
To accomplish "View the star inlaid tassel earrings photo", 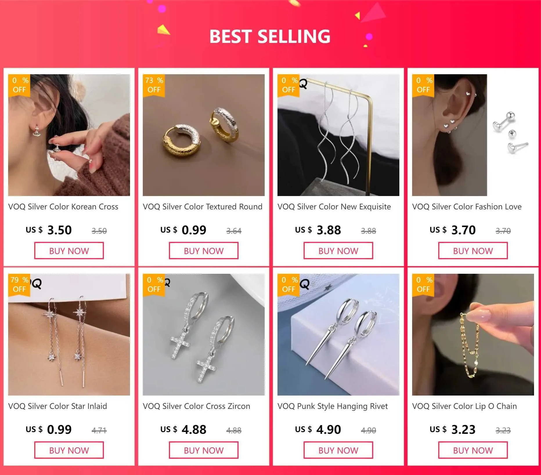I will click(69, 335).
